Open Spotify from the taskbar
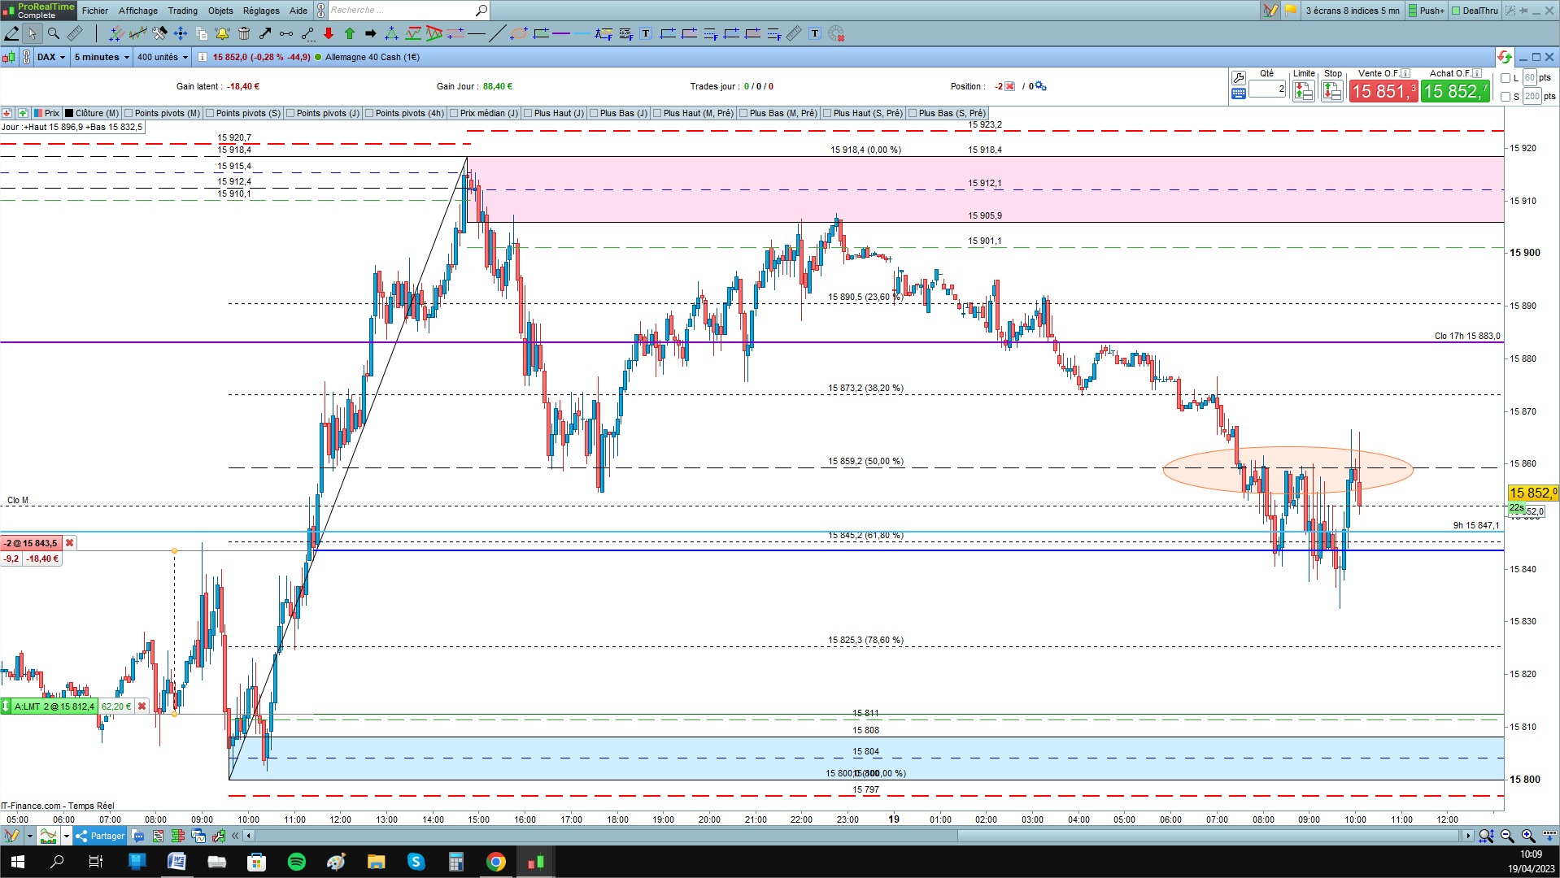The width and height of the screenshot is (1560, 878). pos(296,862)
